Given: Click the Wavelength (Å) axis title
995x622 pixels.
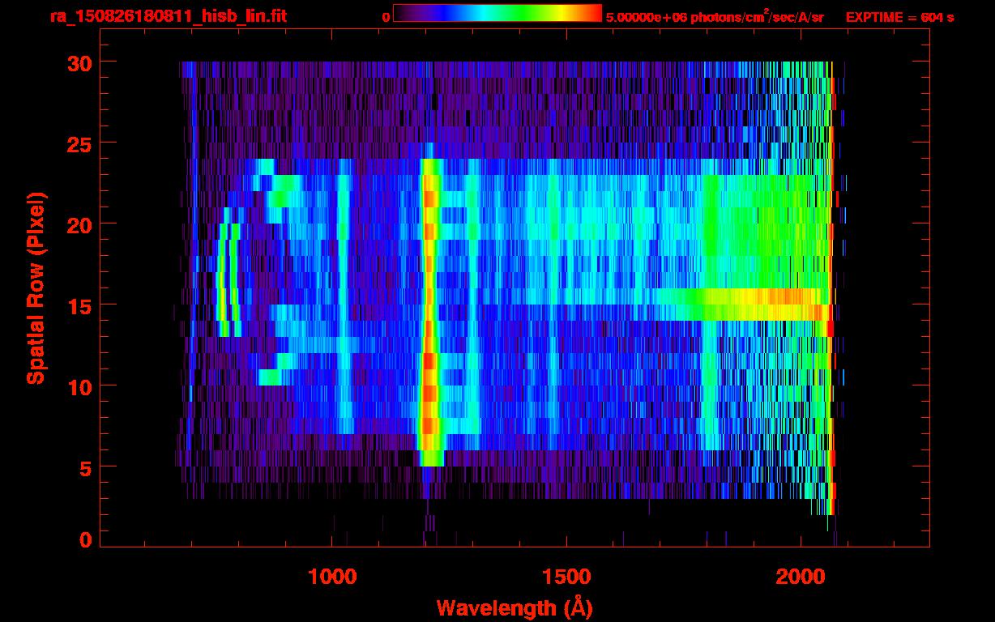Looking at the screenshot, I should tap(514, 607).
